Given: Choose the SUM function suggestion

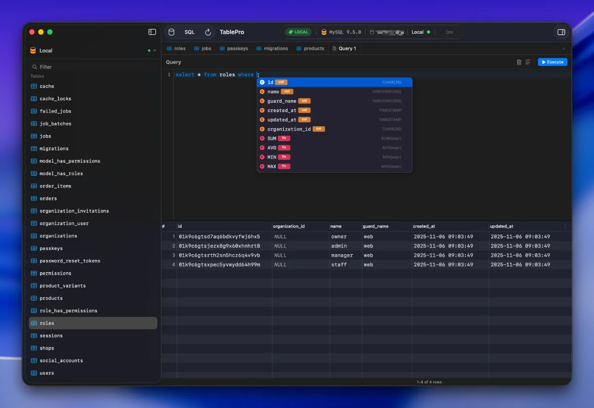Looking at the screenshot, I should tap(272, 139).
